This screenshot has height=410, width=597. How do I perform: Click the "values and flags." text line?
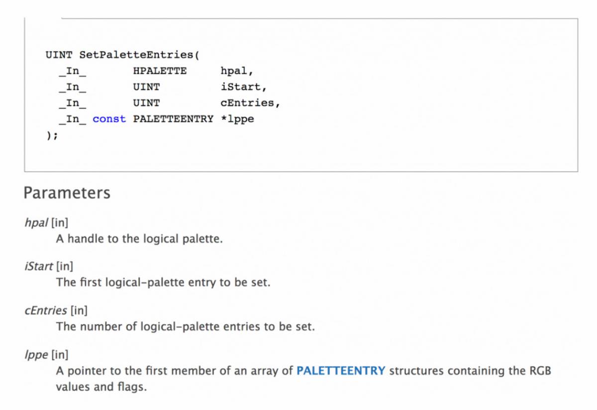click(101, 387)
